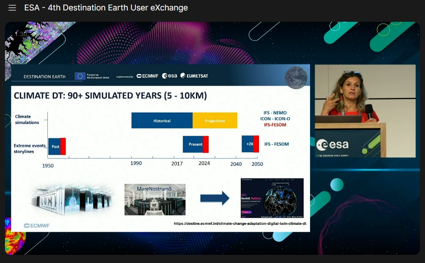Select the yellow Projections bar
Screen dimensions: 425x263
[215, 121]
